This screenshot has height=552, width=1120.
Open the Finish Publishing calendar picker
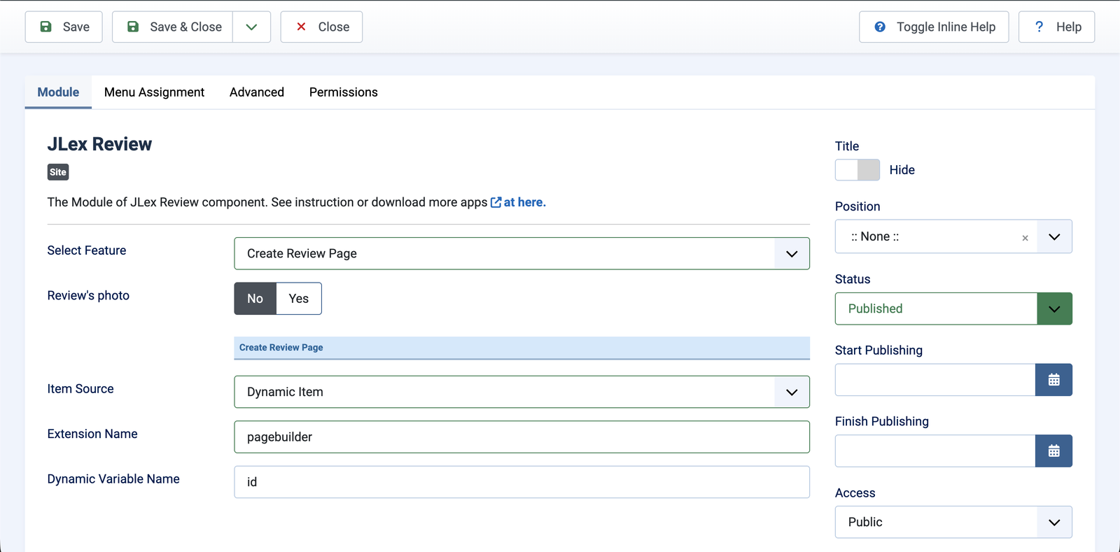[1054, 451]
